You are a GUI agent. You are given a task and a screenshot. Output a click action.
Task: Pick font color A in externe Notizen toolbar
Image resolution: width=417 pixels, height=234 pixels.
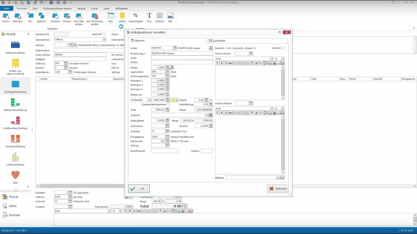pos(256,113)
